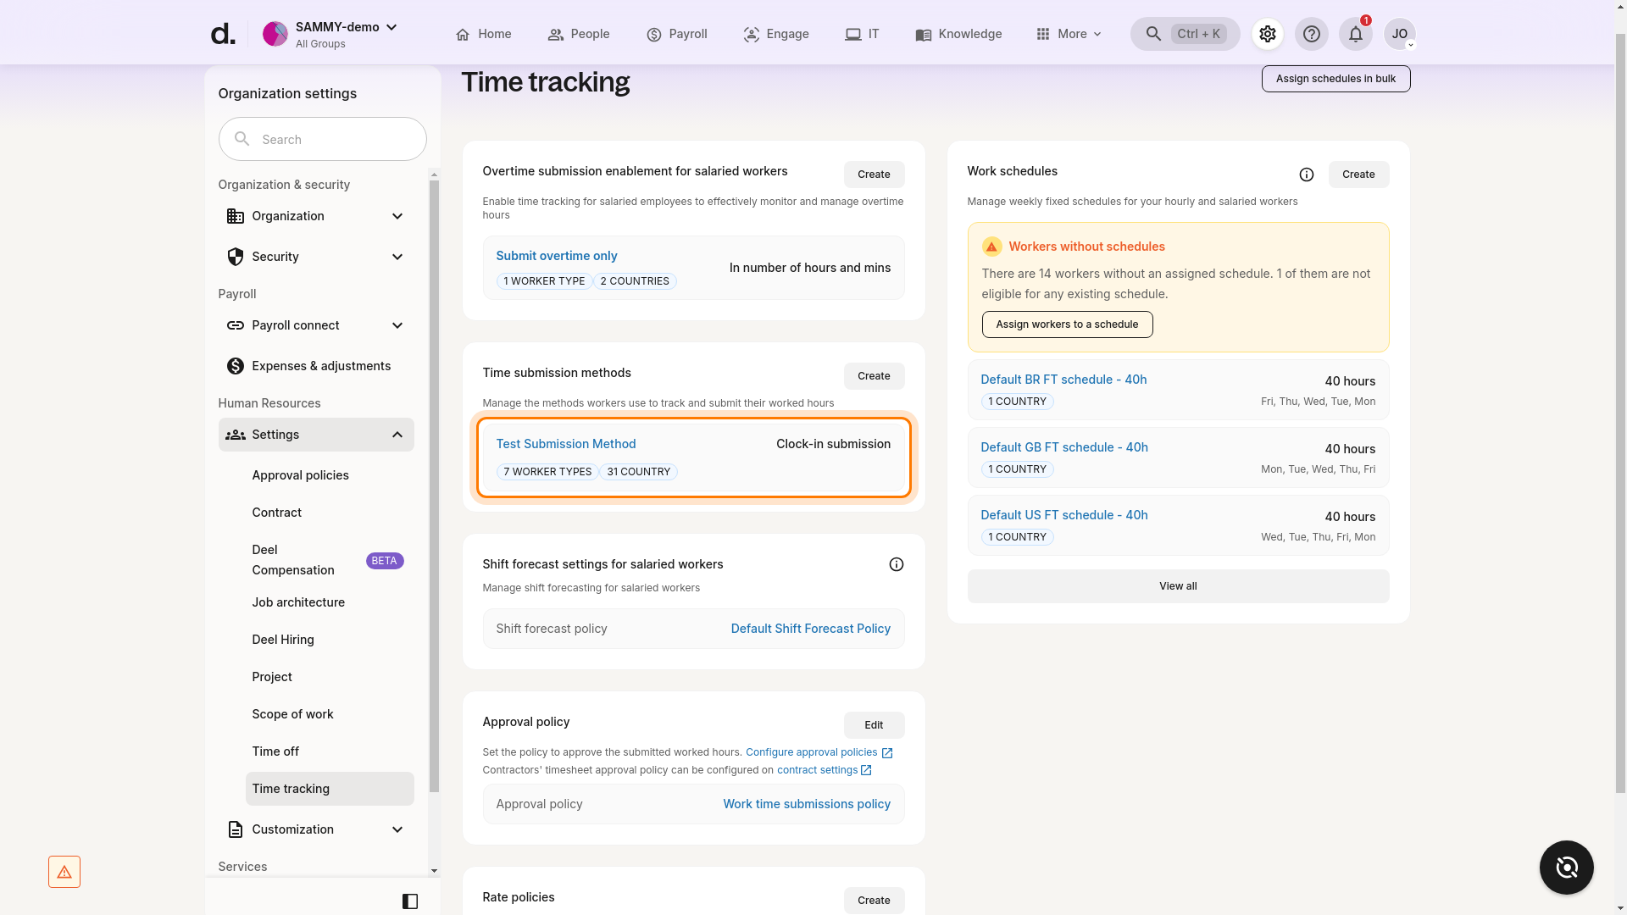Open the external link icon beside Configure approval policies

886,752
